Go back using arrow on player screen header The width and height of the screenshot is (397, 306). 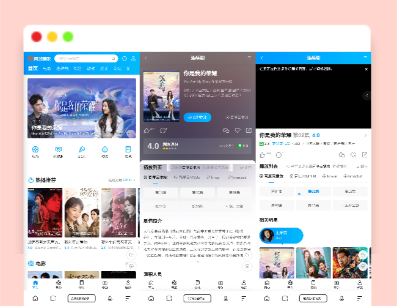tap(262, 58)
